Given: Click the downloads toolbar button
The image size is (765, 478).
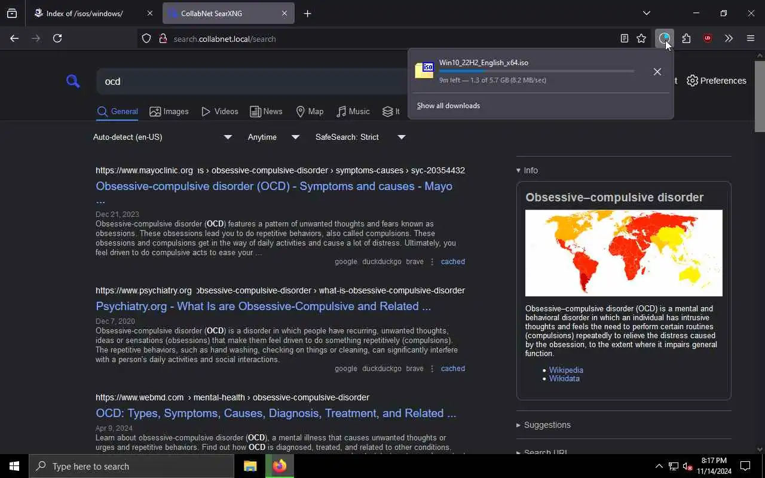Looking at the screenshot, I should [x=664, y=38].
